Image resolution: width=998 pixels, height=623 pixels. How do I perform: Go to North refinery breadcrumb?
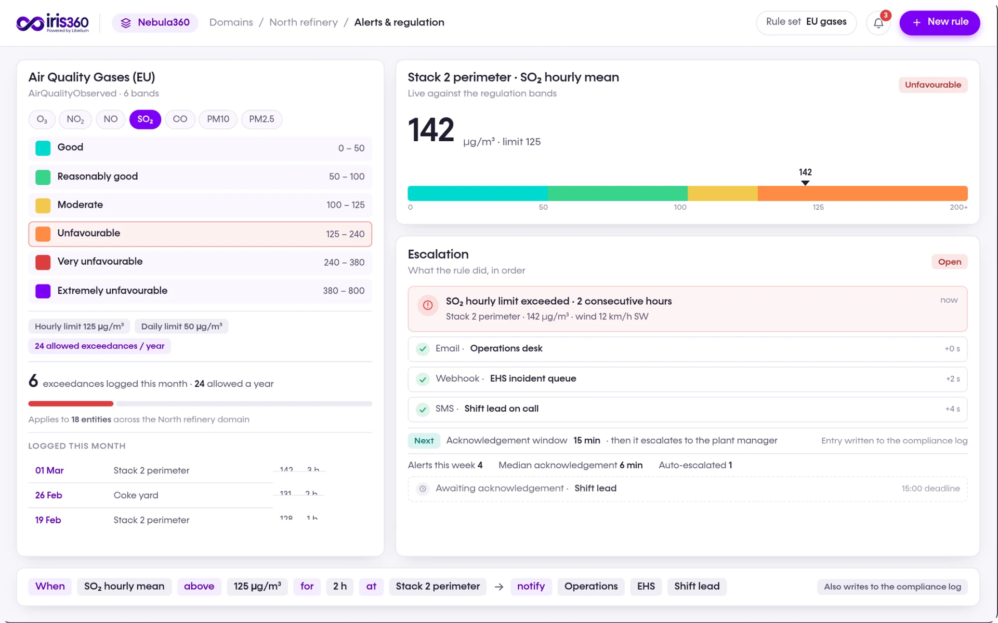click(x=303, y=22)
